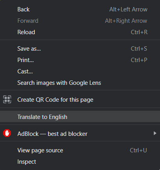The width and height of the screenshot is (160, 170).
Task: Choose the greyed-out Forward entry
Action: (80, 21)
